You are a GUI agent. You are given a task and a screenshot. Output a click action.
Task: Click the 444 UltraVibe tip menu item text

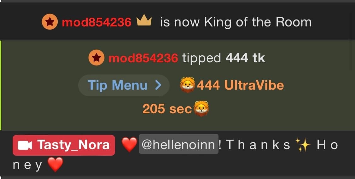tap(240, 85)
